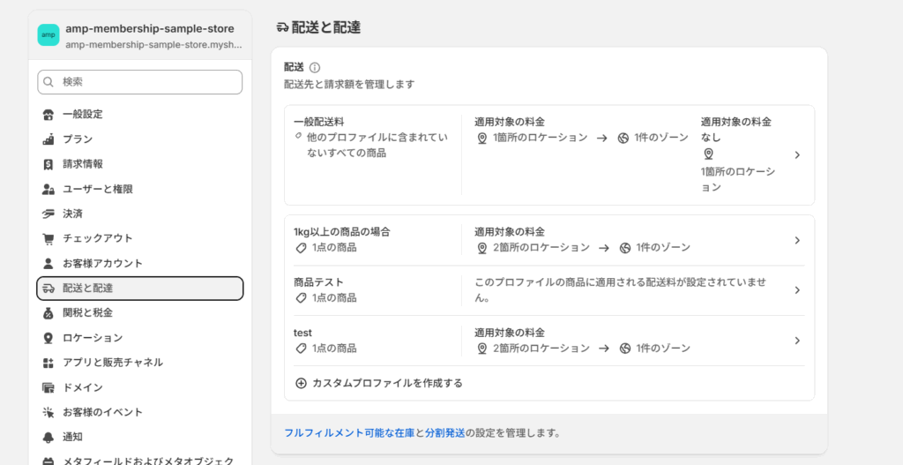Expand the 一般配送料 row using its chevron
The image size is (903, 465).
coord(797,155)
